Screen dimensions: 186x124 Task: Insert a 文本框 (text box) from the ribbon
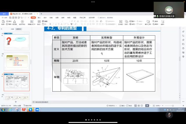(120, 22)
